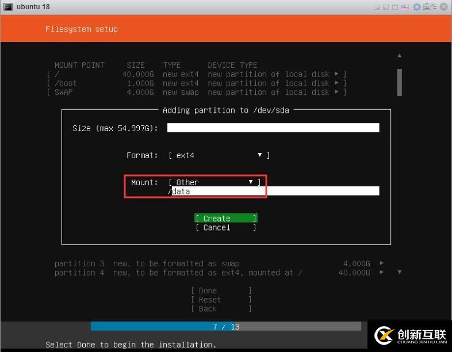Click the 'Adding partition to /dev/sda' title

click(225, 110)
